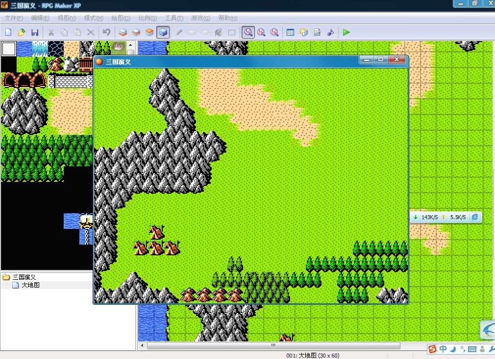Select the Rectangle drawing tool
Viewport: 495px width, 359px height.
click(x=192, y=32)
